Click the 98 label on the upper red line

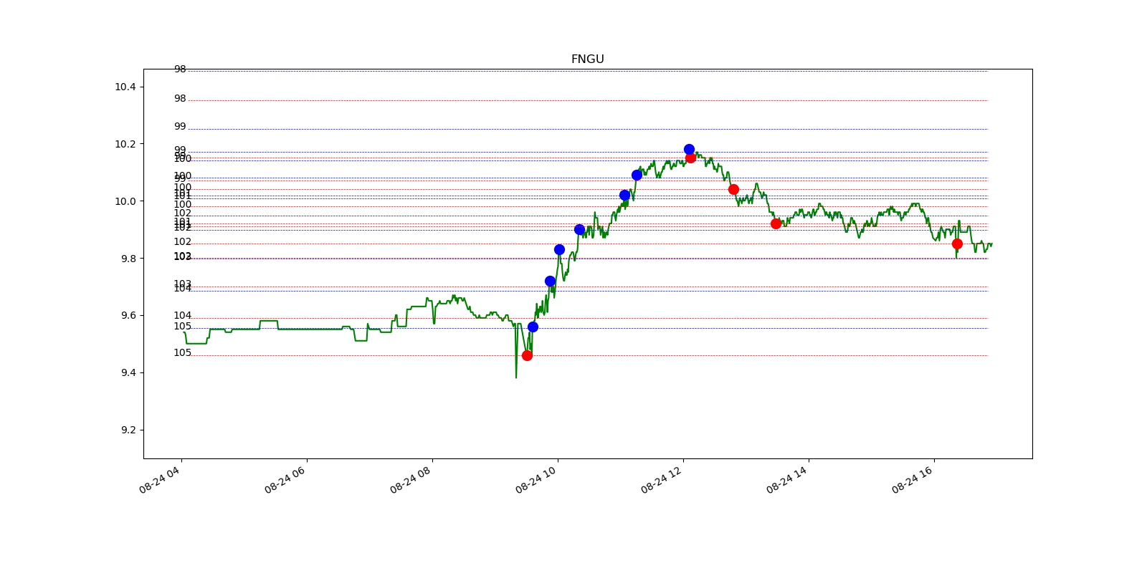(180, 99)
